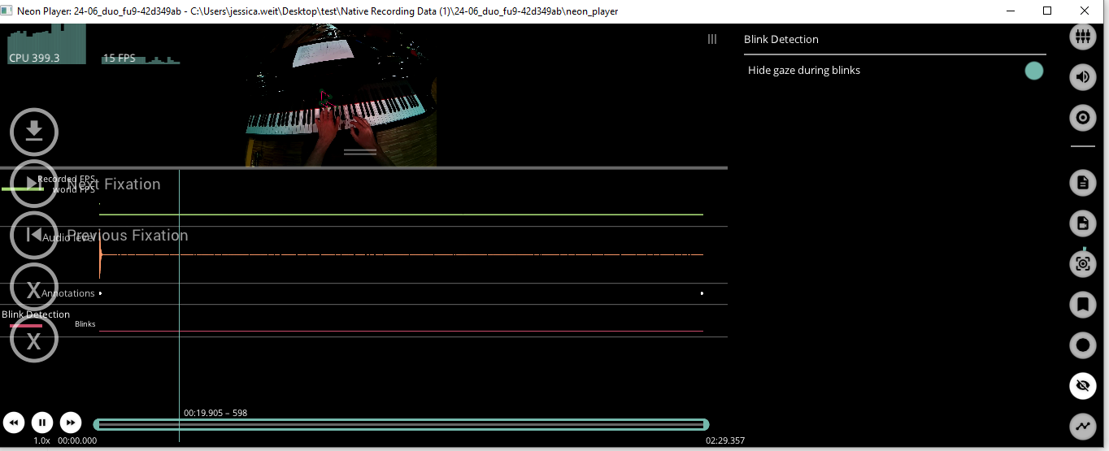Open the General Settings sliders icon
1109x451 pixels.
[1082, 37]
